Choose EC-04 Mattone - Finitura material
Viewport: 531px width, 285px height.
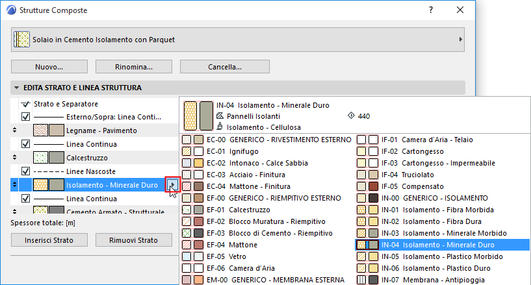coord(267,186)
